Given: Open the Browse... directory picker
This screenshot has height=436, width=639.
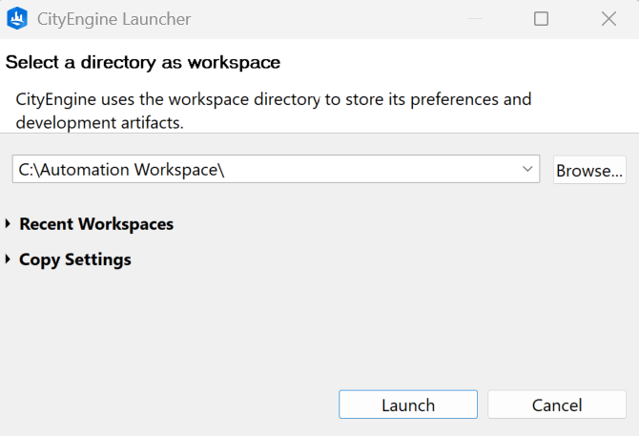Looking at the screenshot, I should pos(589,170).
